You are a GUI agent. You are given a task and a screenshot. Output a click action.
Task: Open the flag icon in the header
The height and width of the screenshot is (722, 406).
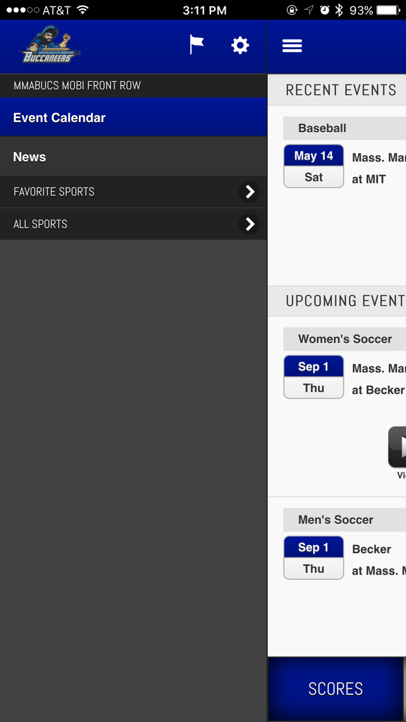click(x=196, y=45)
